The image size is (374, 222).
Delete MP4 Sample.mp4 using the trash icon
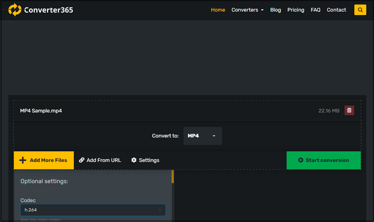(x=349, y=111)
